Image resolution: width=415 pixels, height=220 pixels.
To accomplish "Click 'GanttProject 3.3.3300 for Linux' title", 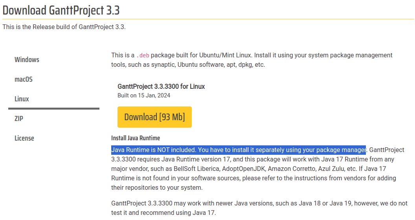I will coord(161,86).
